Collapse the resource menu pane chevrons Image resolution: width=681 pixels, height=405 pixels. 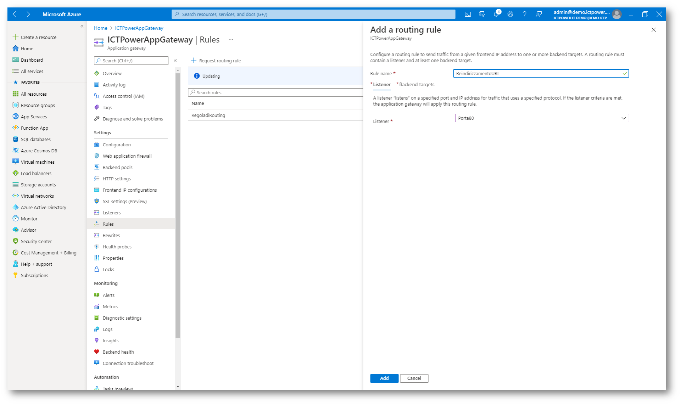175,61
